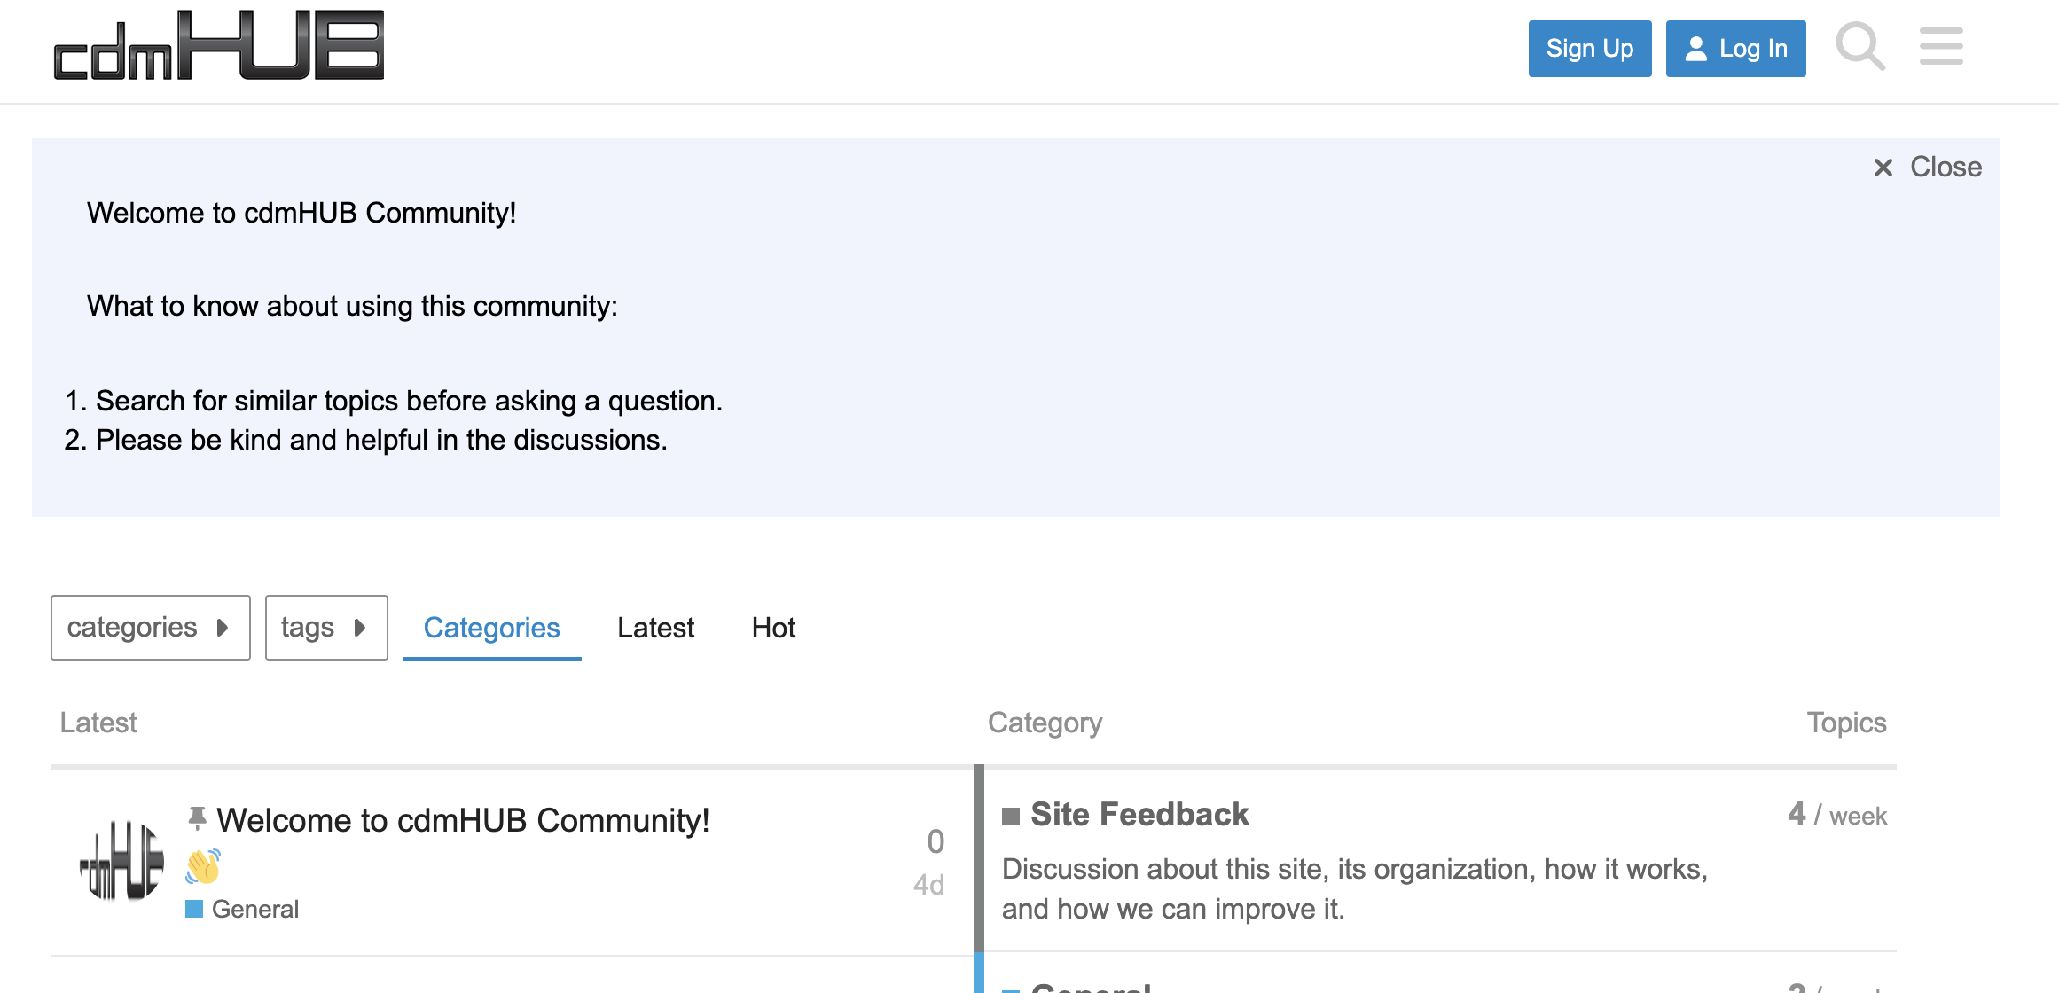Click the 4 / week topics count
Image resolution: width=2059 pixels, height=993 pixels.
click(1837, 814)
